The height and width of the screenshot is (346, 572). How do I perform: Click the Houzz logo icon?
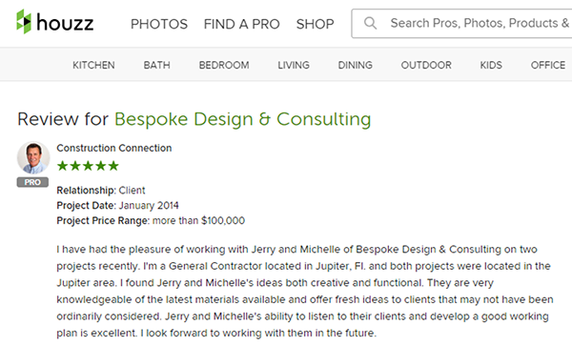coord(24,22)
